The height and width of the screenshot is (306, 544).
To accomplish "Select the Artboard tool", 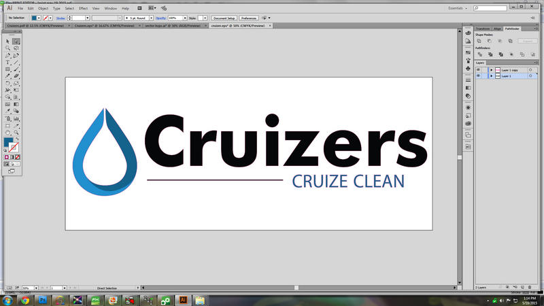I will coord(7,126).
